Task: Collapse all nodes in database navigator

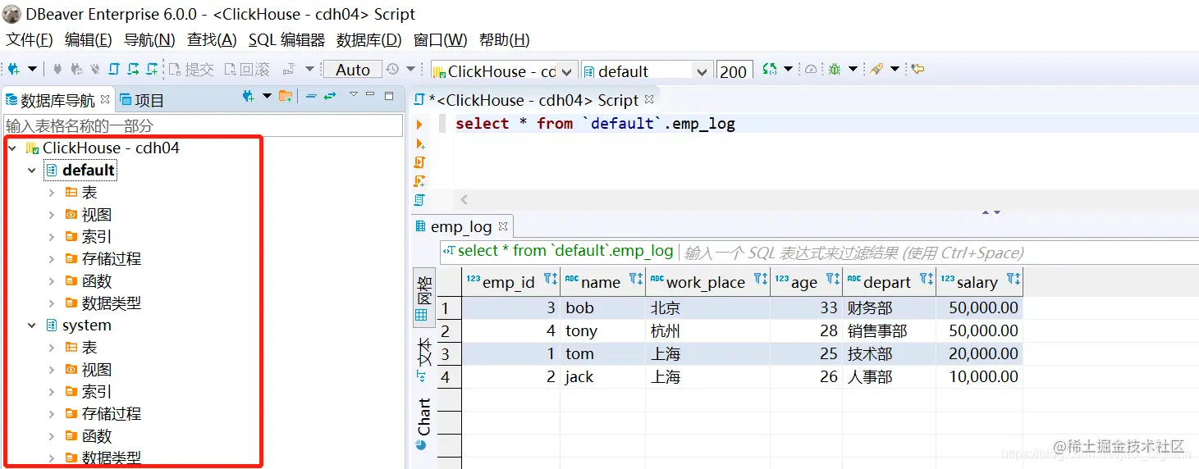Action: pyautogui.click(x=311, y=97)
